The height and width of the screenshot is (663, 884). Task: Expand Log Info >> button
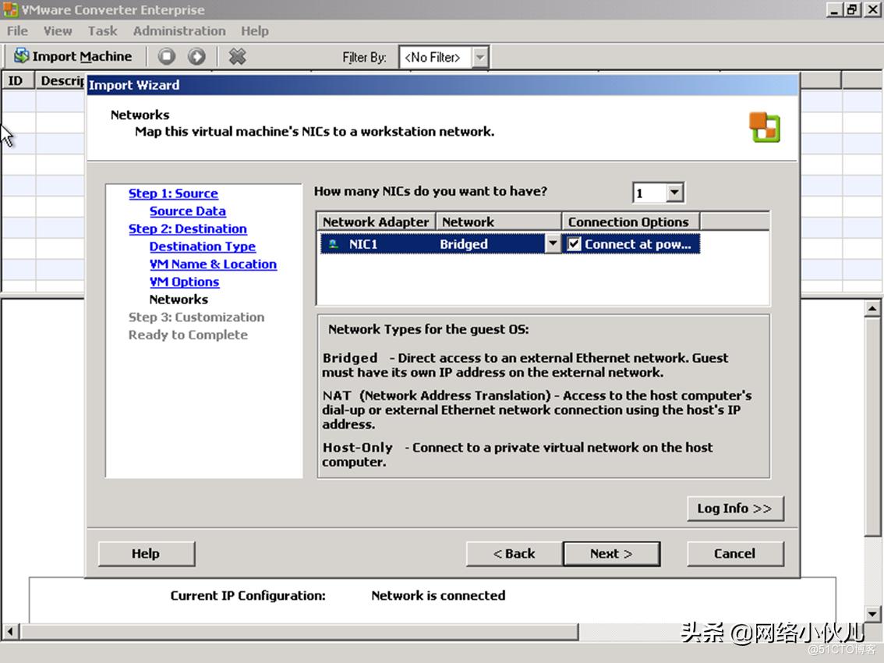click(x=735, y=509)
